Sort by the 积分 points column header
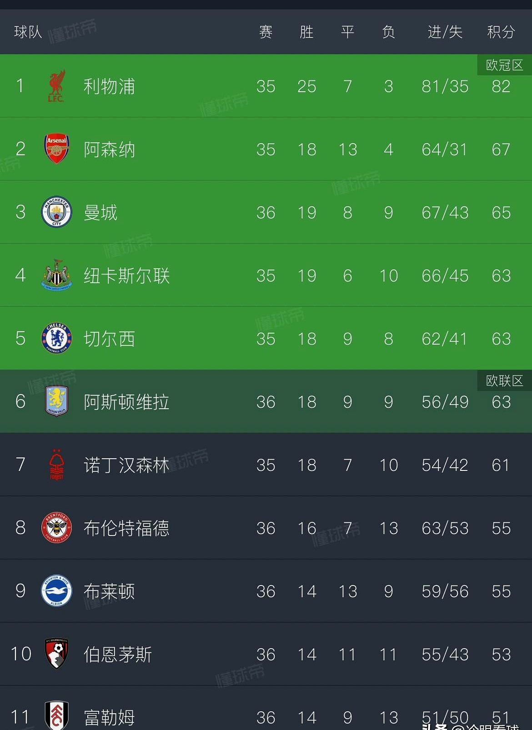 (x=501, y=32)
